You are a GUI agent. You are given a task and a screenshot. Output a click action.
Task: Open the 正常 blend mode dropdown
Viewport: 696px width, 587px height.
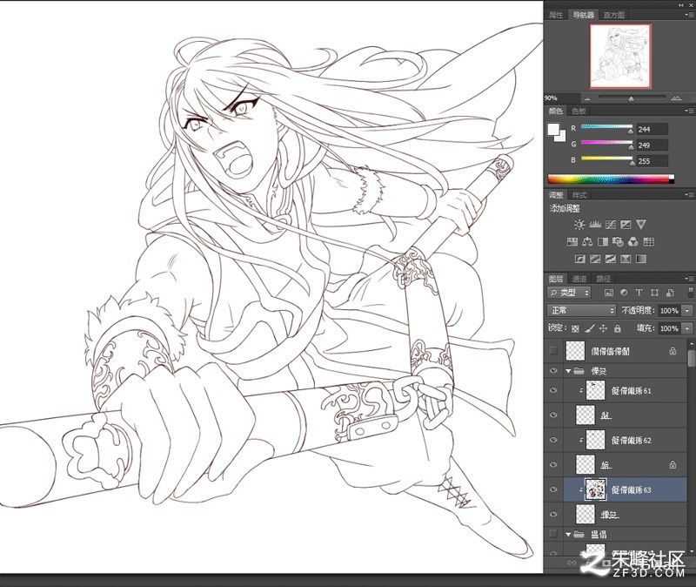coord(581,310)
